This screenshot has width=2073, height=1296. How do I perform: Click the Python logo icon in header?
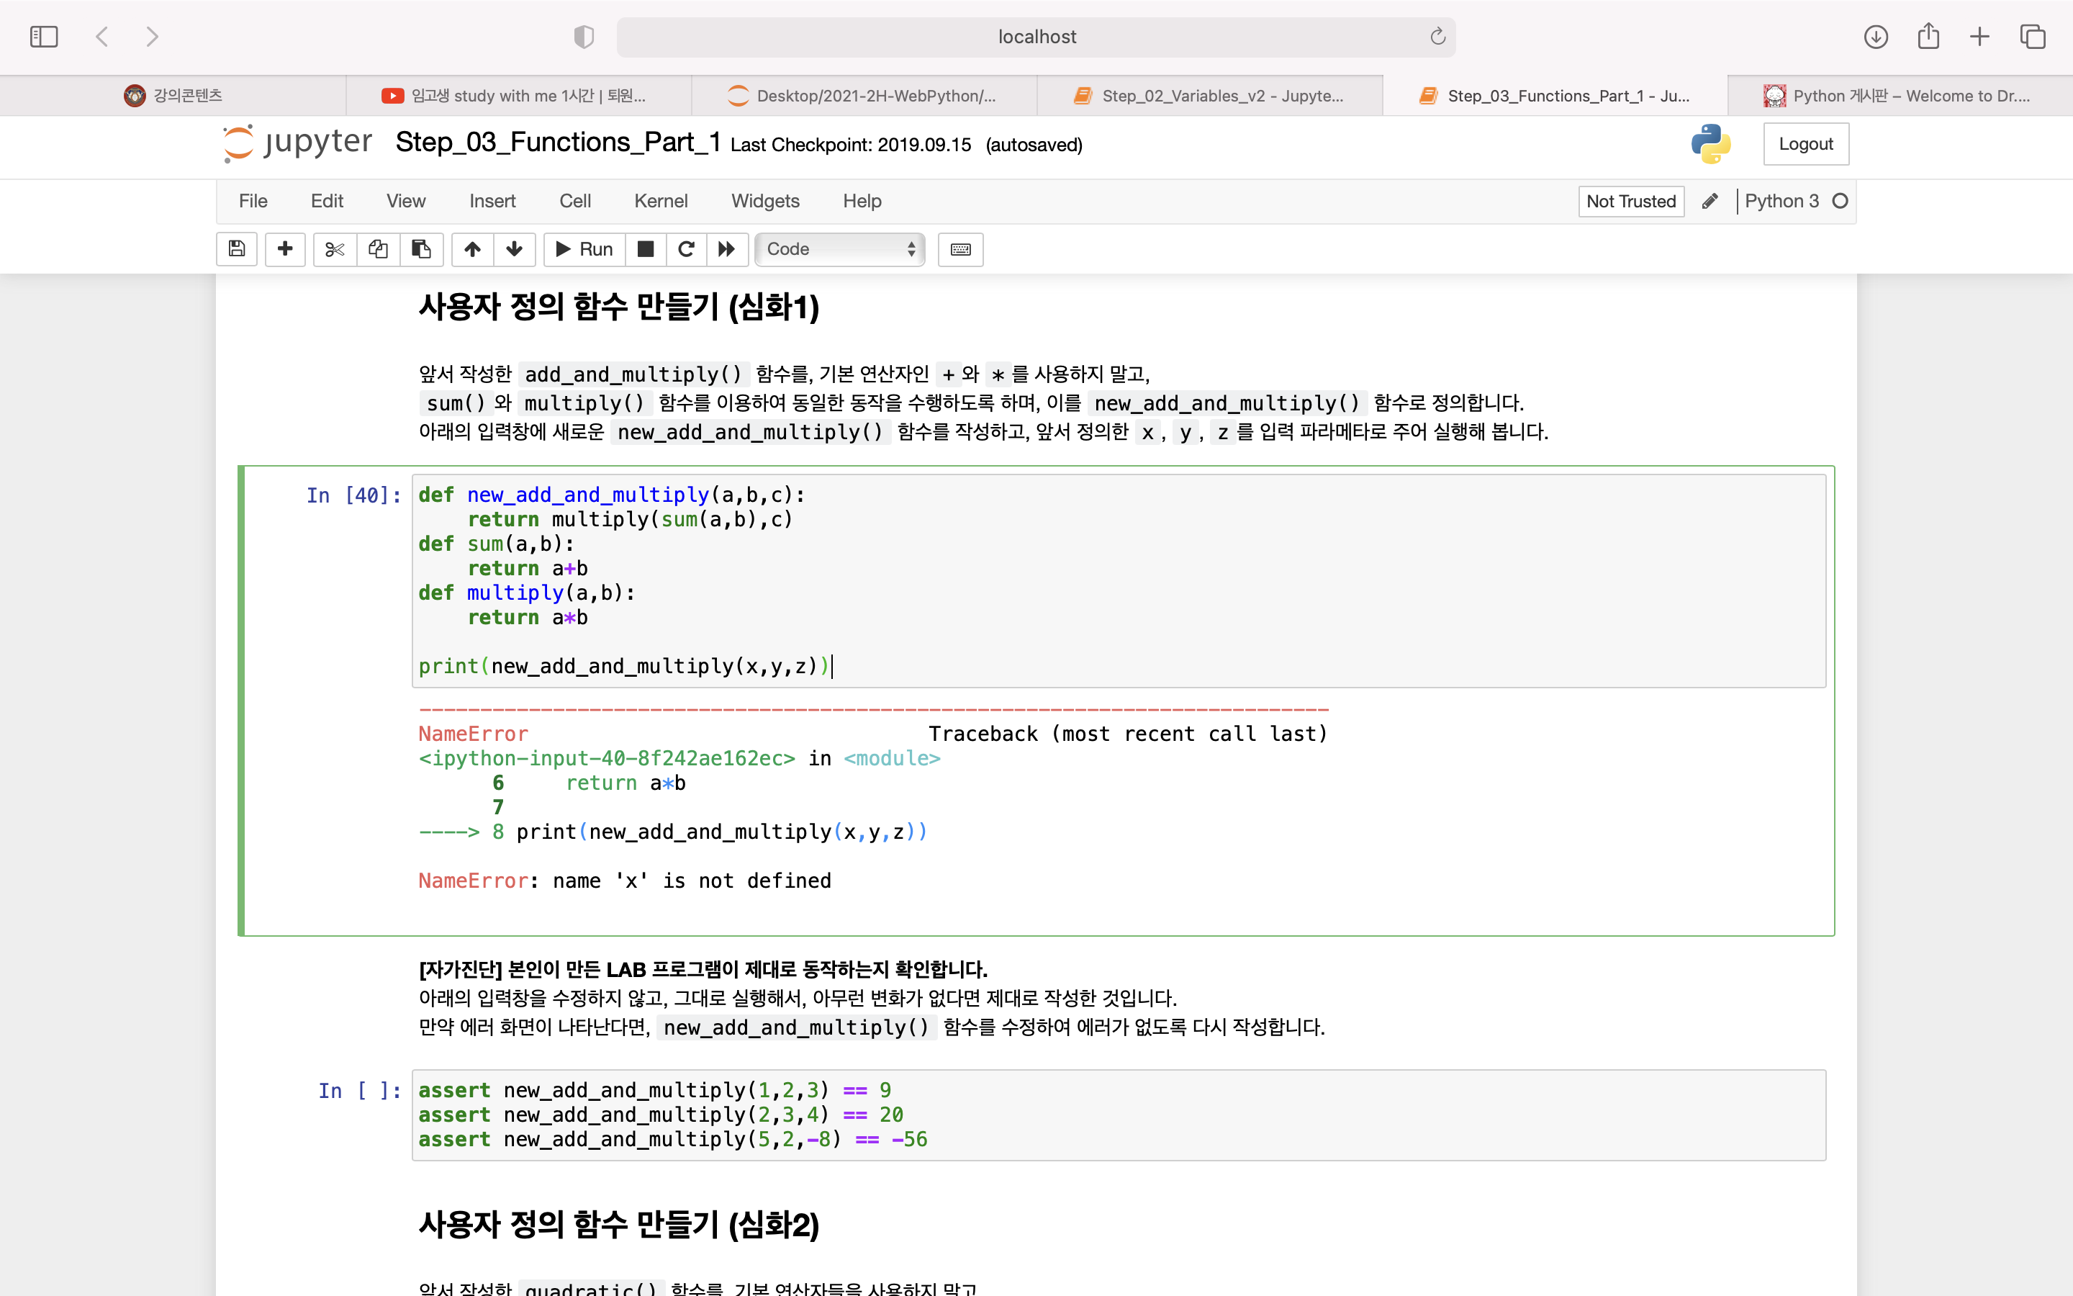pos(1711,143)
